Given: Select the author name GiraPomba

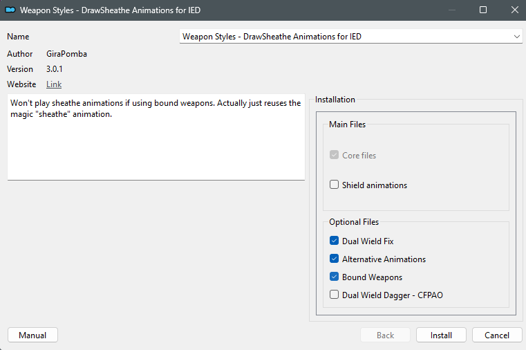Looking at the screenshot, I should click(66, 54).
